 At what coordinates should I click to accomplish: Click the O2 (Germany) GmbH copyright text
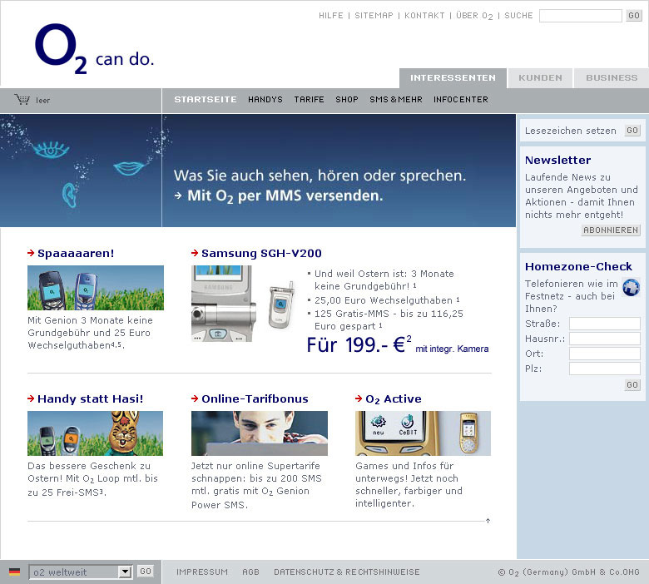[568, 572]
